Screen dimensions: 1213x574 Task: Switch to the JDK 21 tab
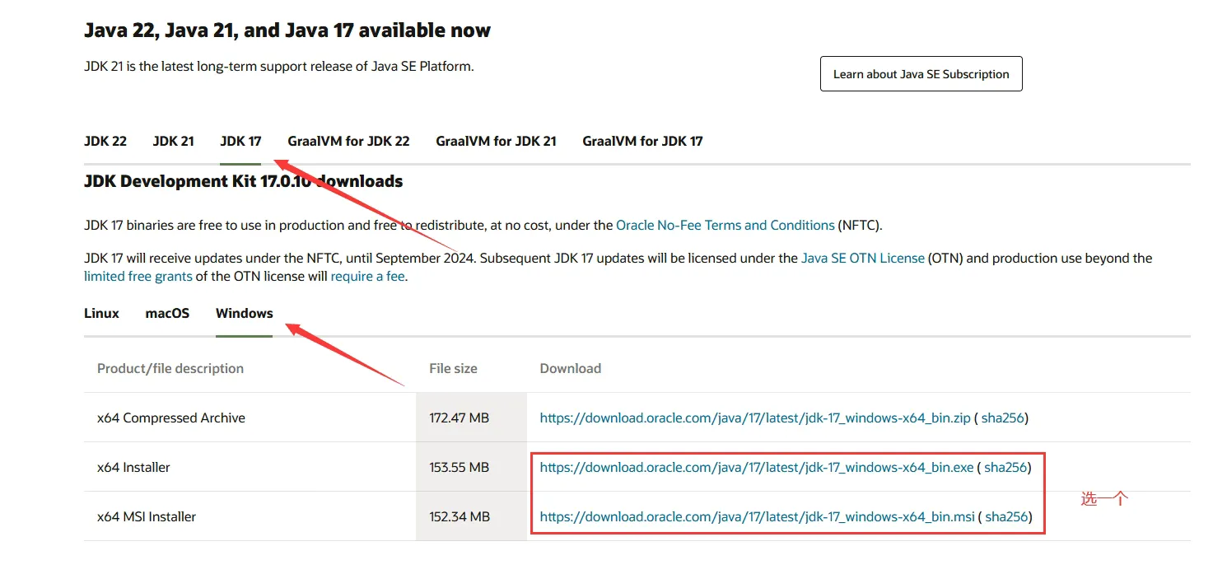pos(173,141)
